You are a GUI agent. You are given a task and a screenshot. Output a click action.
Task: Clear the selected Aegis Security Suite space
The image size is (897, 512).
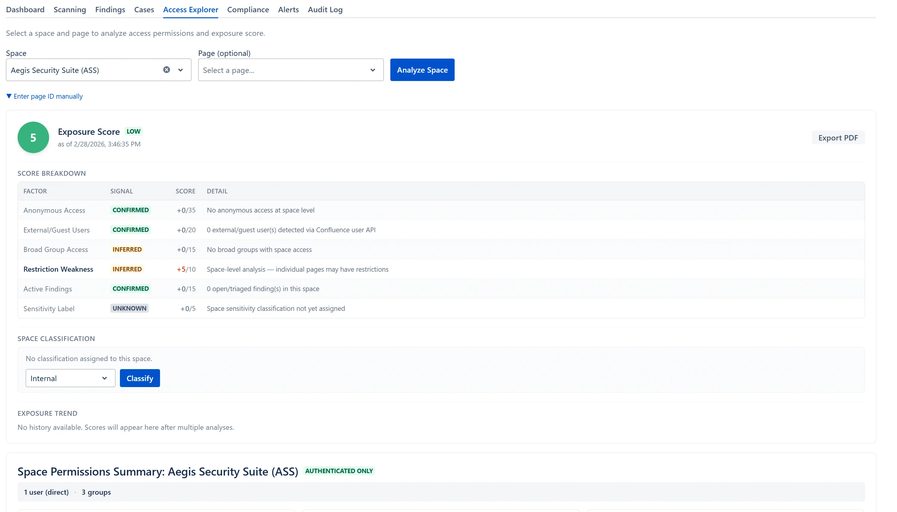[x=167, y=70]
